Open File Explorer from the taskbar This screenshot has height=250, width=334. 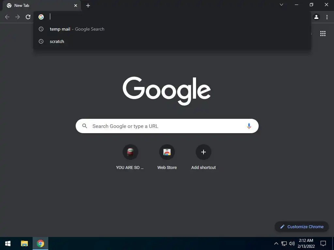coord(24,243)
